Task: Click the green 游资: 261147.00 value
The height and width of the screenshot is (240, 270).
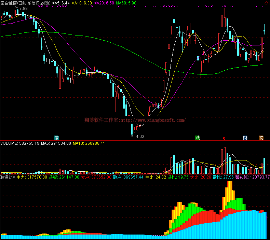Action: point(64,177)
